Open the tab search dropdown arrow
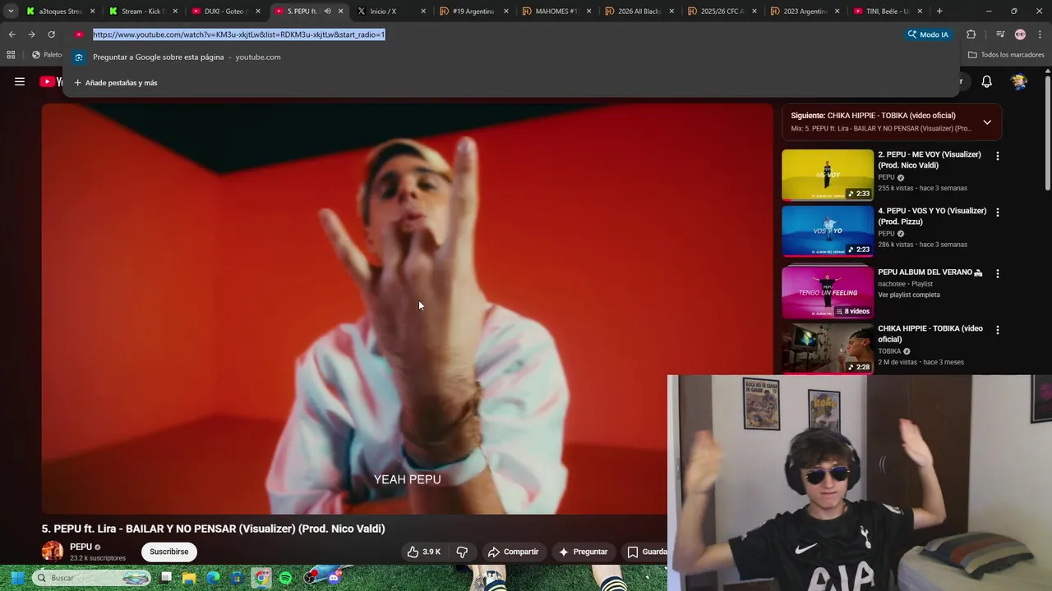Image resolution: width=1052 pixels, height=591 pixels. (11, 11)
